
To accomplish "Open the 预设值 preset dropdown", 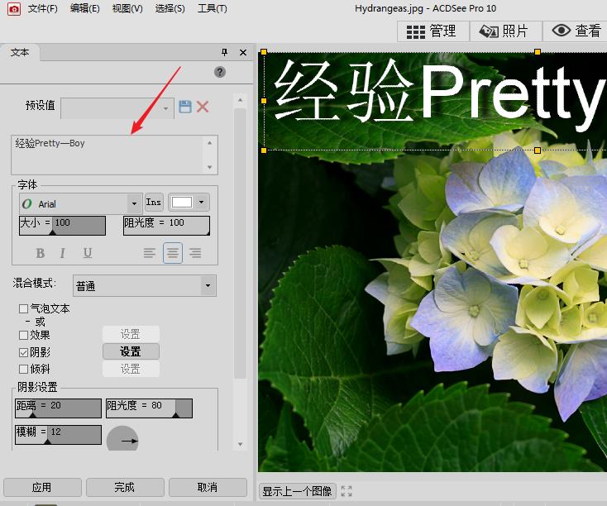I will point(165,107).
